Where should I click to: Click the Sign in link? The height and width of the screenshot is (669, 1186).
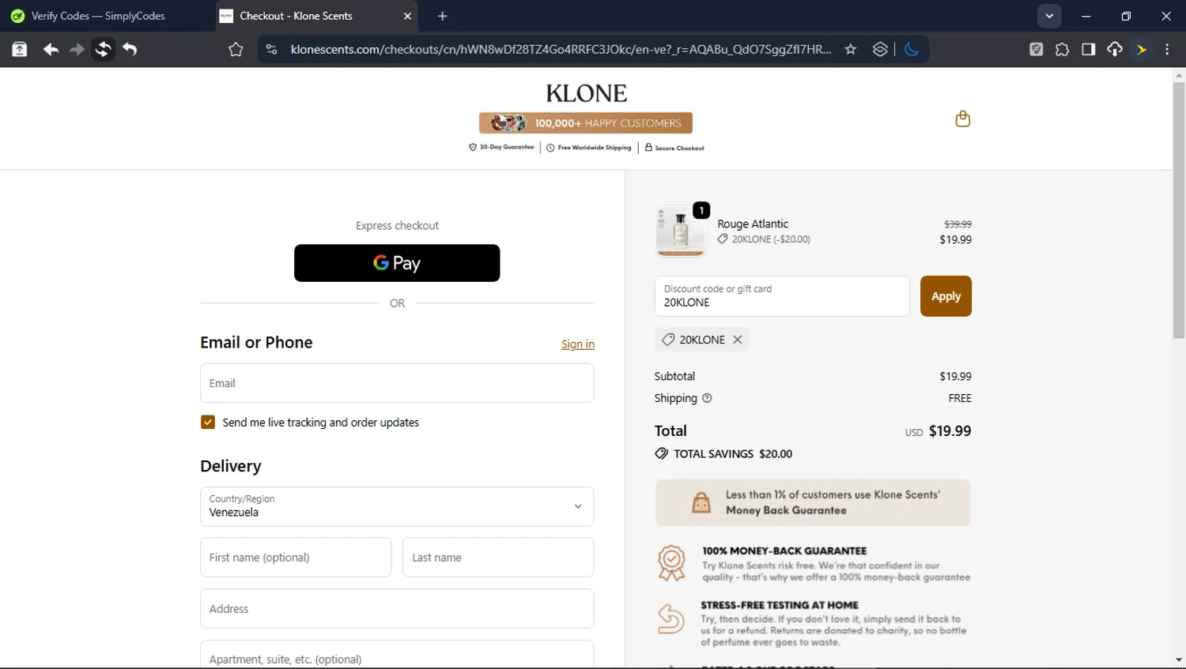pos(578,344)
